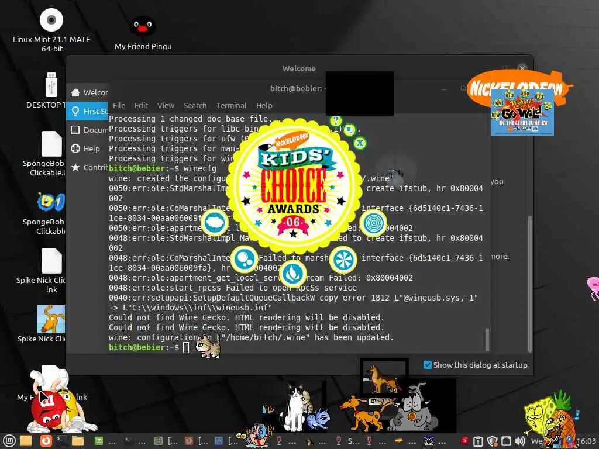Click the Welcome window title bar text

click(x=299, y=69)
